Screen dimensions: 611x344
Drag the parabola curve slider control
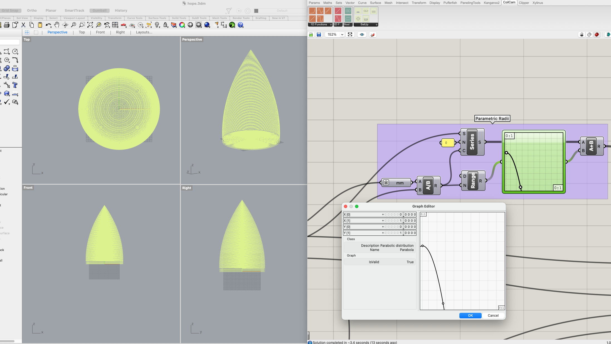coord(443,303)
